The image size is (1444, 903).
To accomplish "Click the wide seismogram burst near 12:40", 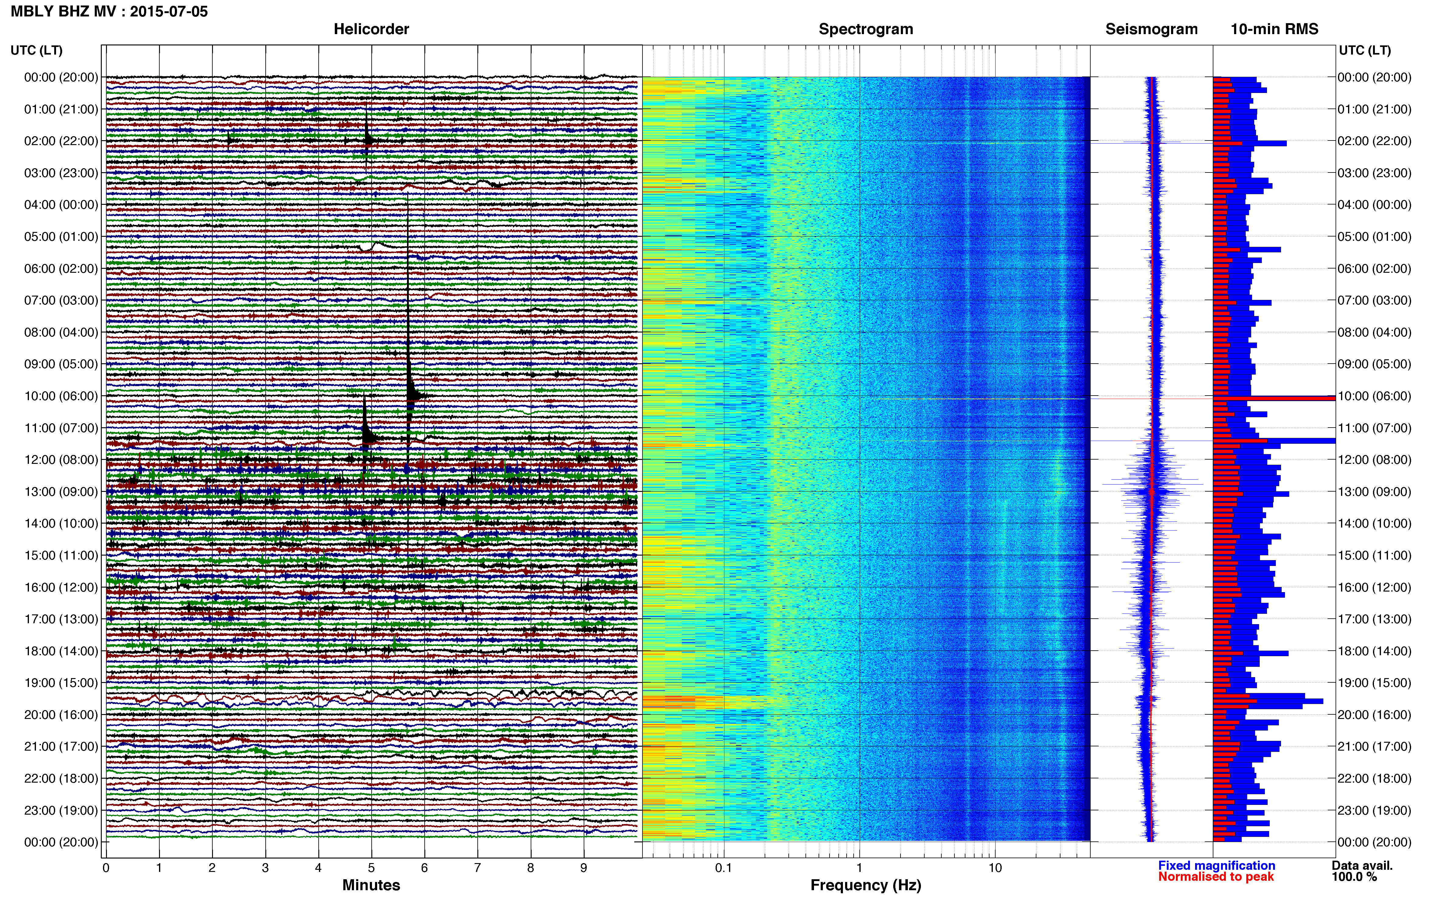I will coord(1152,481).
